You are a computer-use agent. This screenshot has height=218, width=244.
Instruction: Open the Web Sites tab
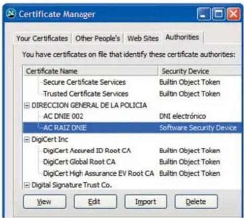coord(143,38)
